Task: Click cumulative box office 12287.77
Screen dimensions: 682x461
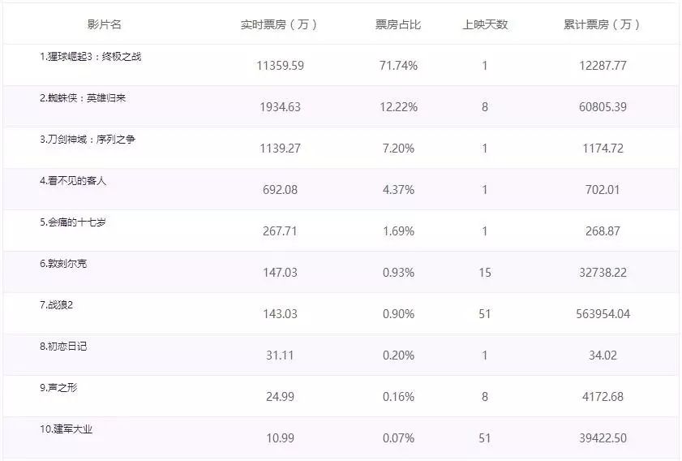Action: 603,66
